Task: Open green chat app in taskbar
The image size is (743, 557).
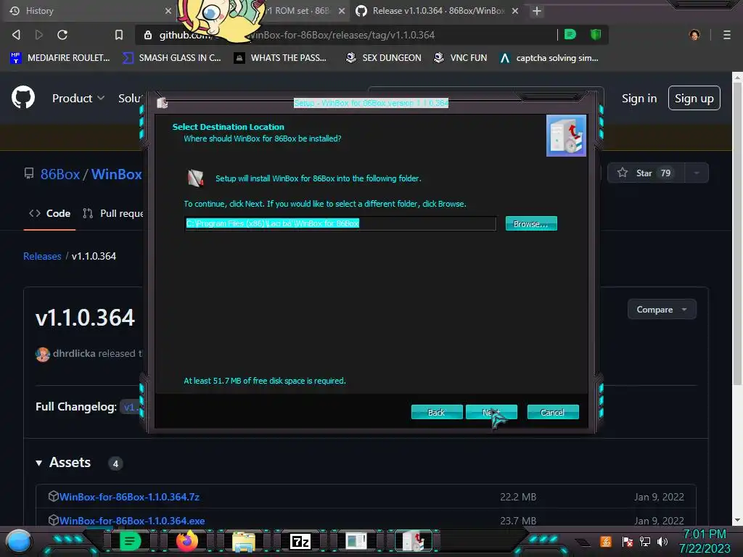Action: point(130,541)
